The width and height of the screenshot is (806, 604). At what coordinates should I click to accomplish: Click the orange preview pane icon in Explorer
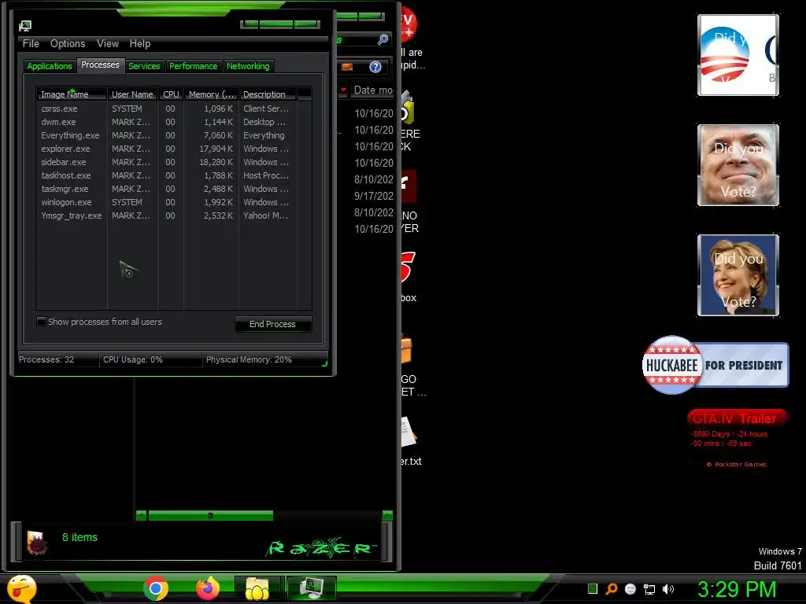pyautogui.click(x=347, y=67)
